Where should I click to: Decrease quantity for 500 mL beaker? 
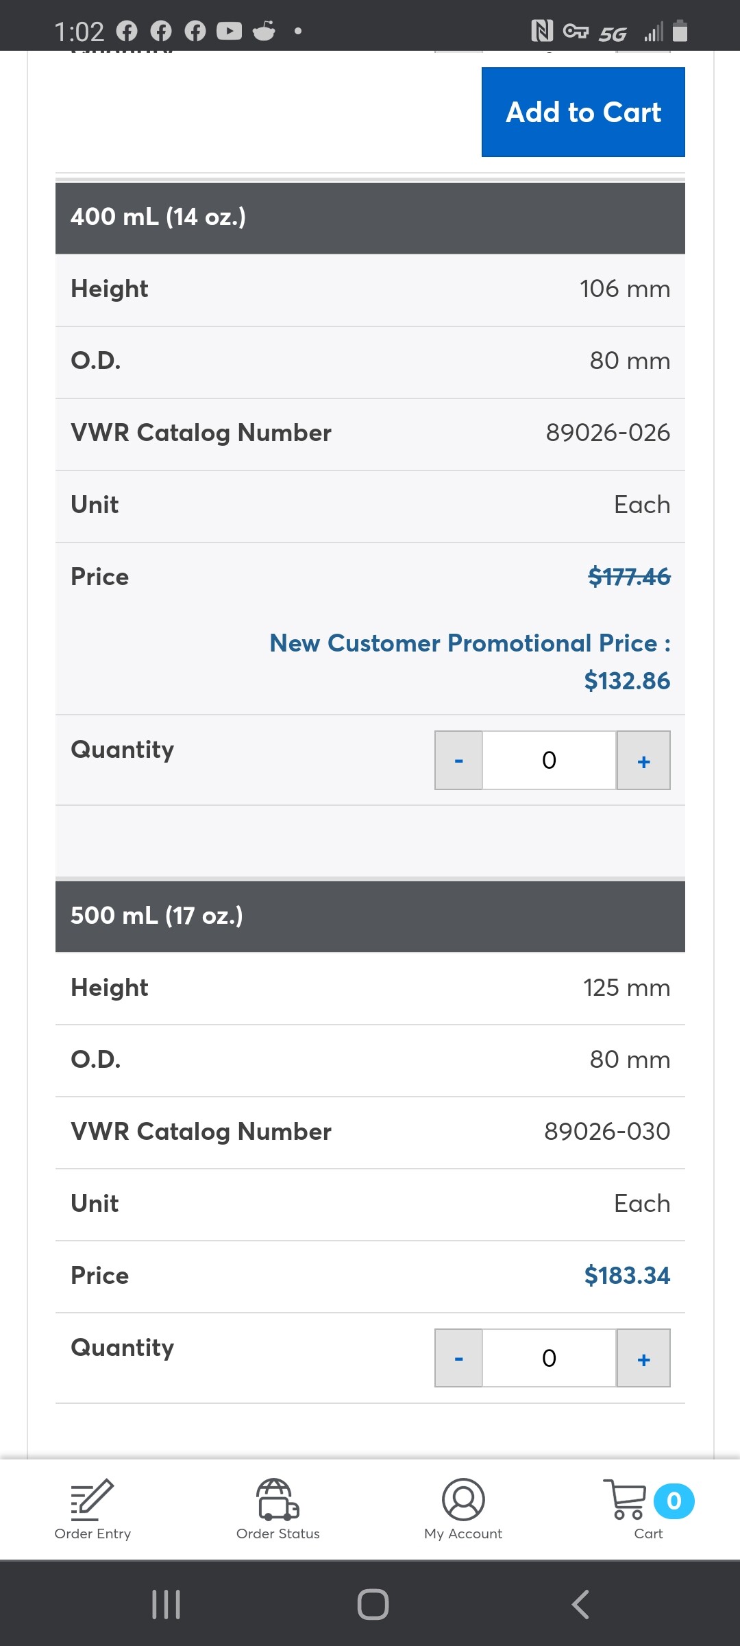point(458,1359)
